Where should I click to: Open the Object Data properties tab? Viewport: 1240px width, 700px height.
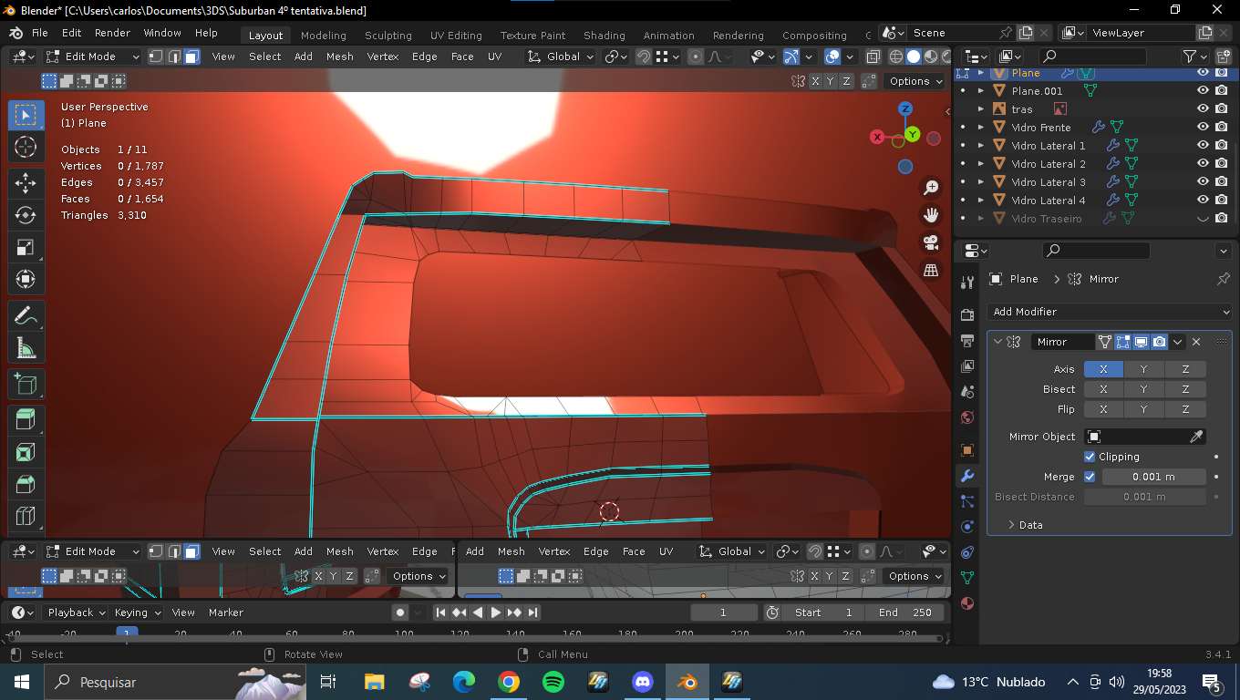point(967,578)
